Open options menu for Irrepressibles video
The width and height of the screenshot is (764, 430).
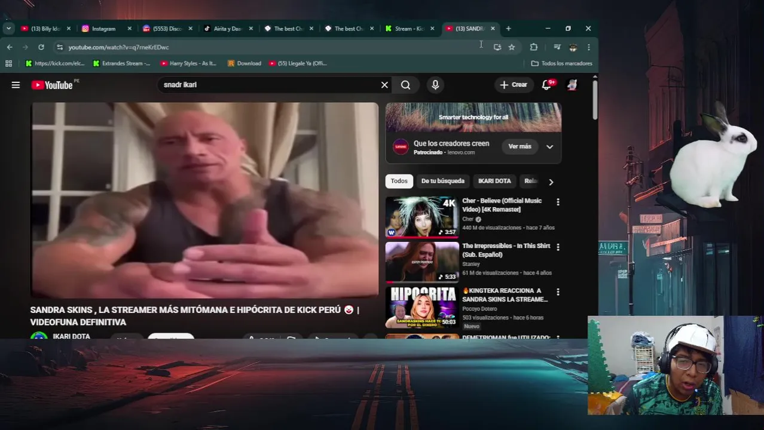[x=558, y=247]
